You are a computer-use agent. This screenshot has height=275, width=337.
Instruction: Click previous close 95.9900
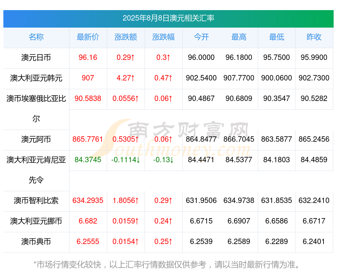click(x=314, y=57)
